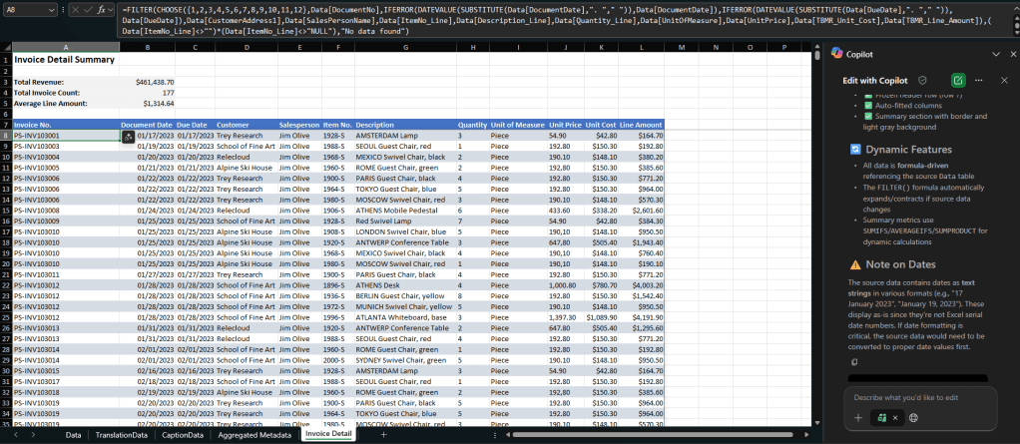Open the Aggregated Metadata sheet tab

(254, 435)
